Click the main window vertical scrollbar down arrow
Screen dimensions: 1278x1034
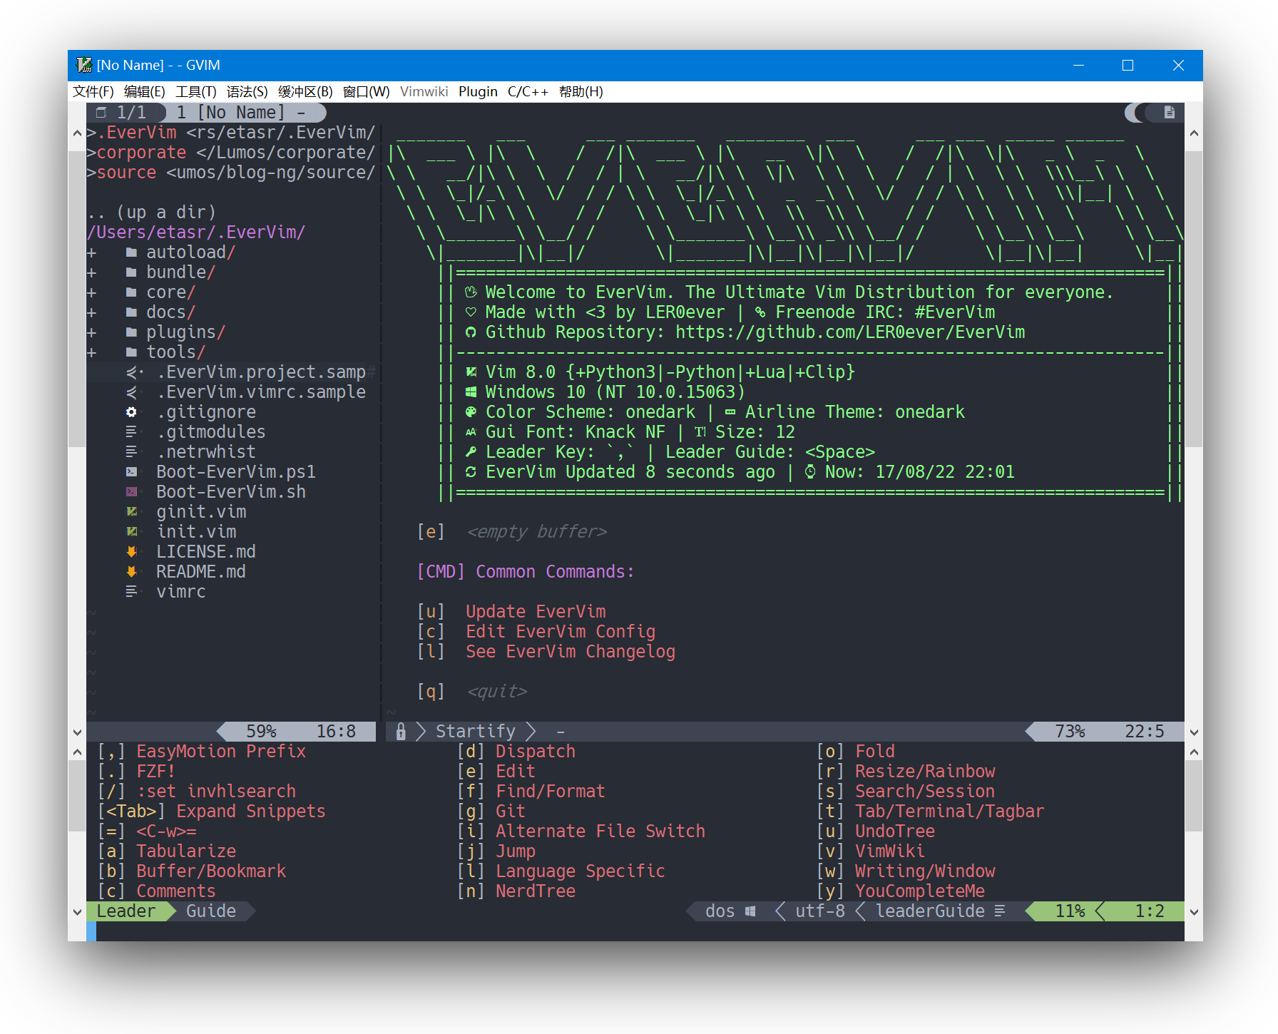click(x=1194, y=732)
